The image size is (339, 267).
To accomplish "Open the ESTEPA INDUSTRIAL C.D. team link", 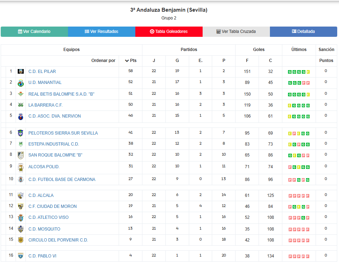I will click(53, 144).
